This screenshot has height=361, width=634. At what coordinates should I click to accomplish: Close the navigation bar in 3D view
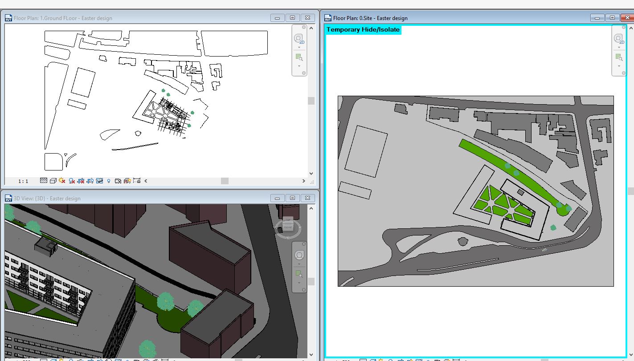[304, 244]
